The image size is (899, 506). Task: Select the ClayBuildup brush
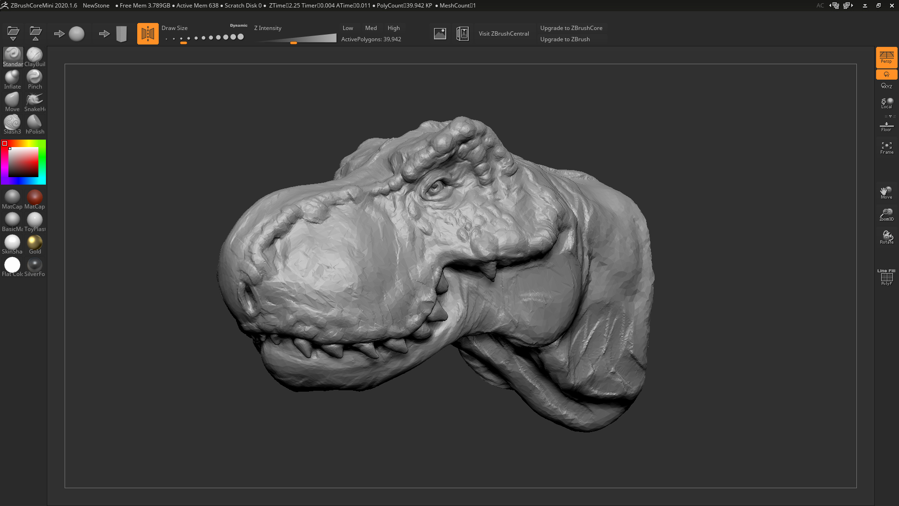[x=35, y=57]
